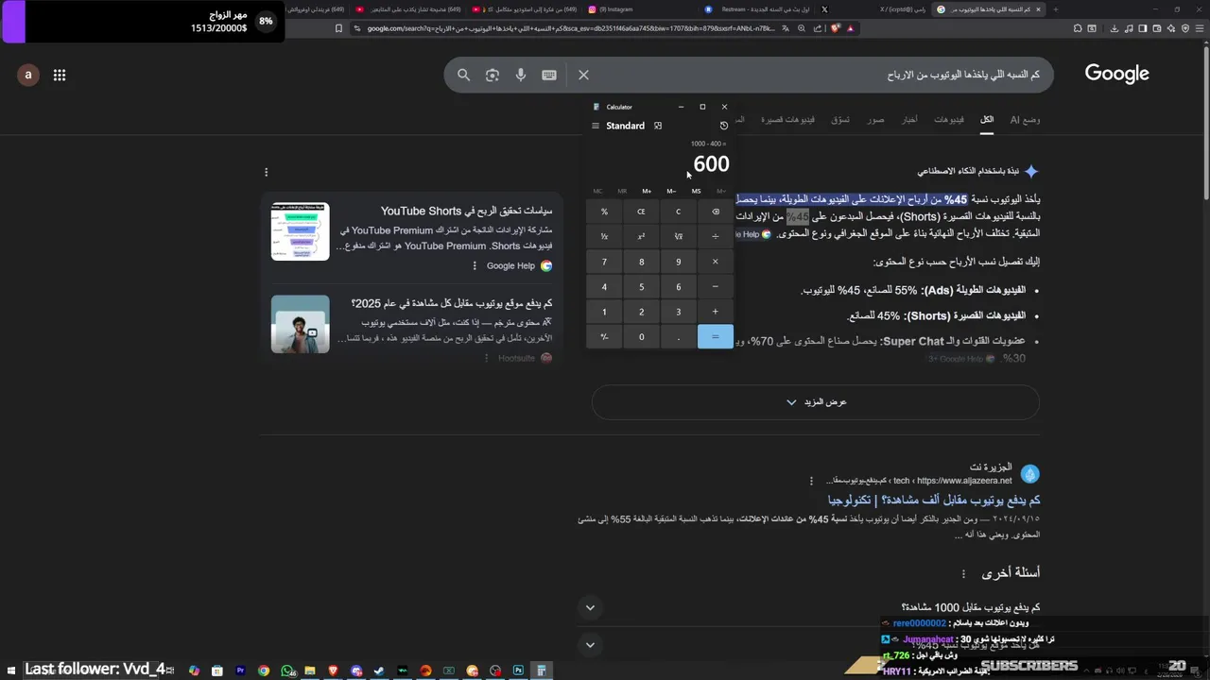Viewport: 1210px width, 680px height.
Task: Click the division key
Action: (716, 236)
